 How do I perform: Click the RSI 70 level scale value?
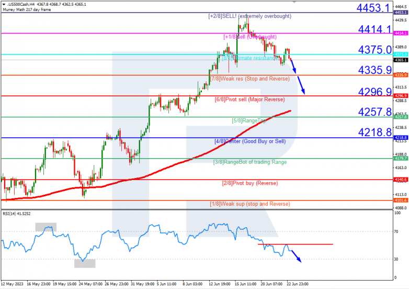(396, 231)
